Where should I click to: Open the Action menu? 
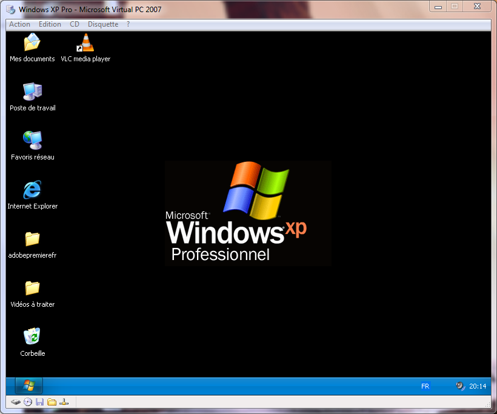(19, 24)
